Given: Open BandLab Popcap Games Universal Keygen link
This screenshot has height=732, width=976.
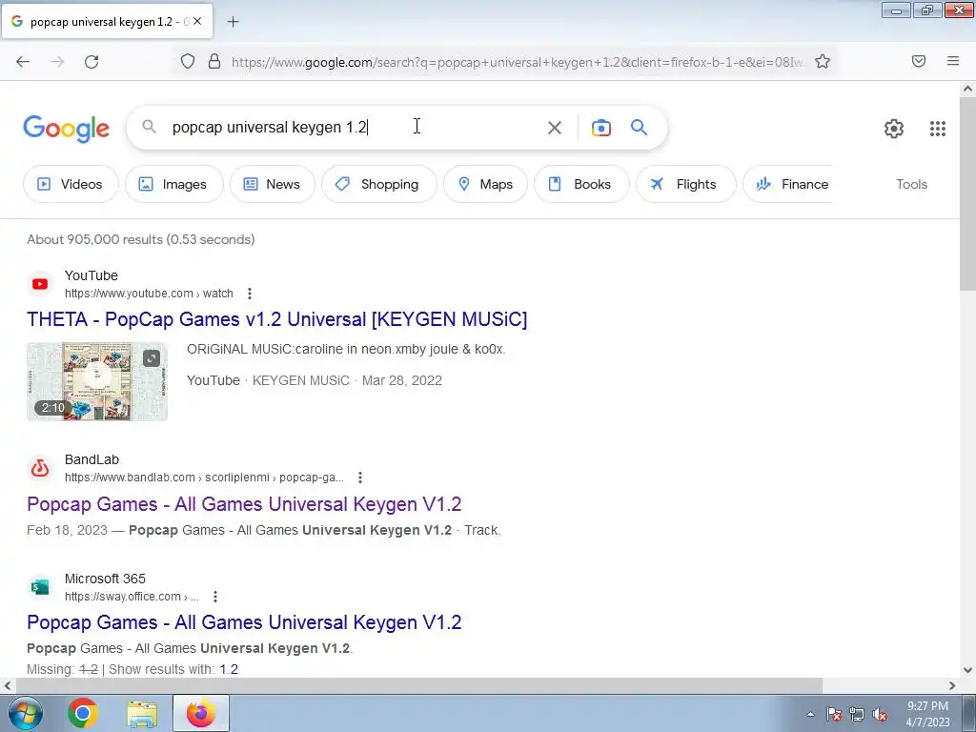Looking at the screenshot, I should tap(244, 504).
